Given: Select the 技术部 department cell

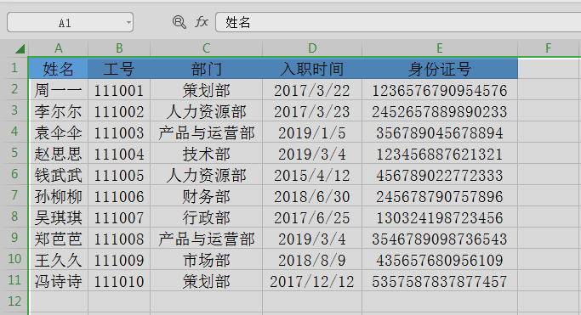Looking at the screenshot, I should tap(207, 154).
